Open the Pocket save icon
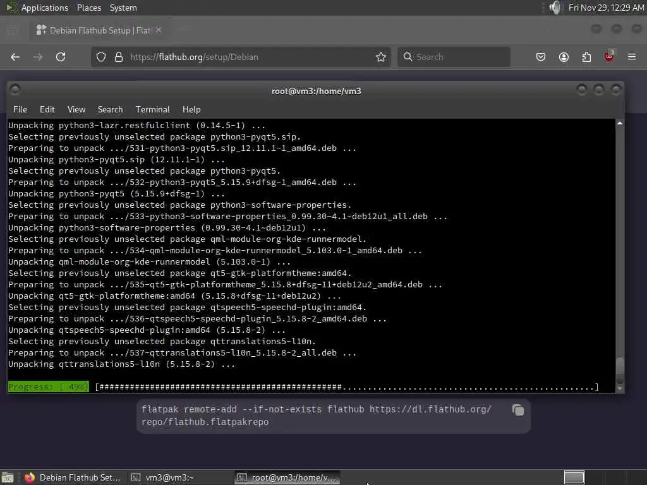This screenshot has width=647, height=485. (541, 57)
